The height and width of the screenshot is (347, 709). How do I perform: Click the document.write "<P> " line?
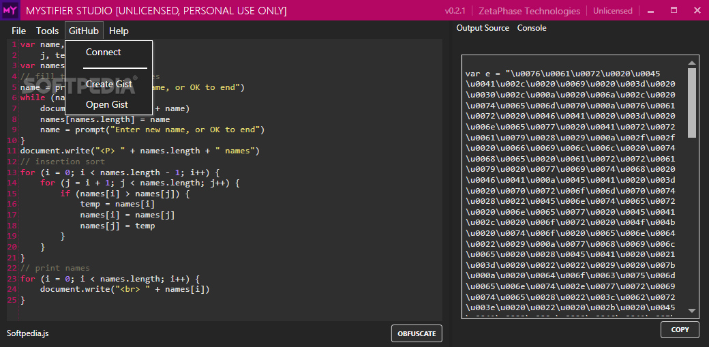(140, 151)
